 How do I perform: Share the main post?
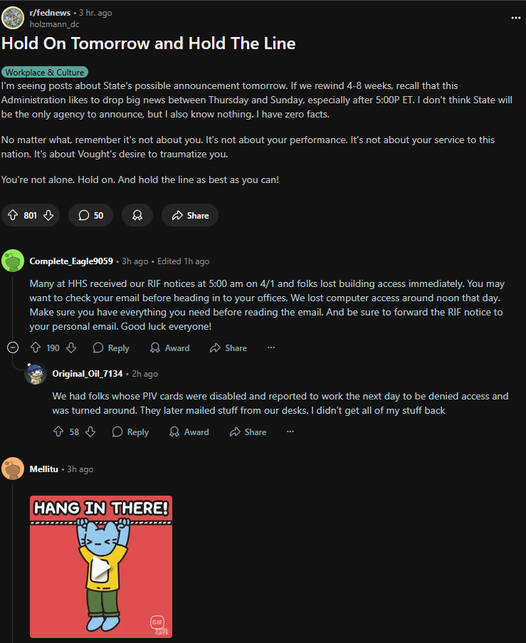pyautogui.click(x=190, y=215)
